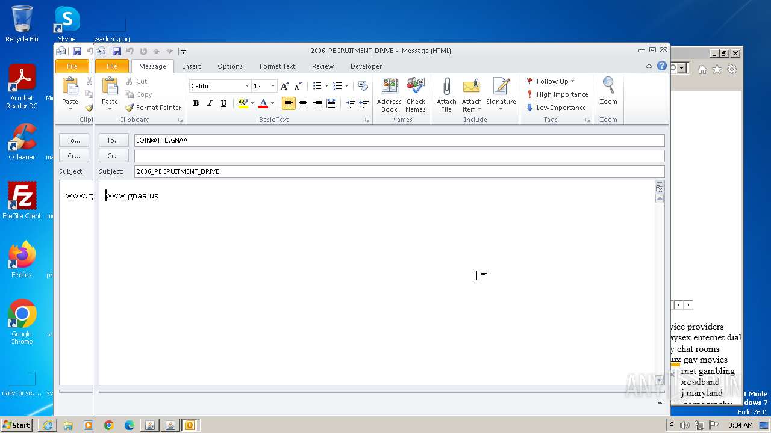Image resolution: width=771 pixels, height=433 pixels.
Task: Click the empty Cc address field
Action: [399, 156]
